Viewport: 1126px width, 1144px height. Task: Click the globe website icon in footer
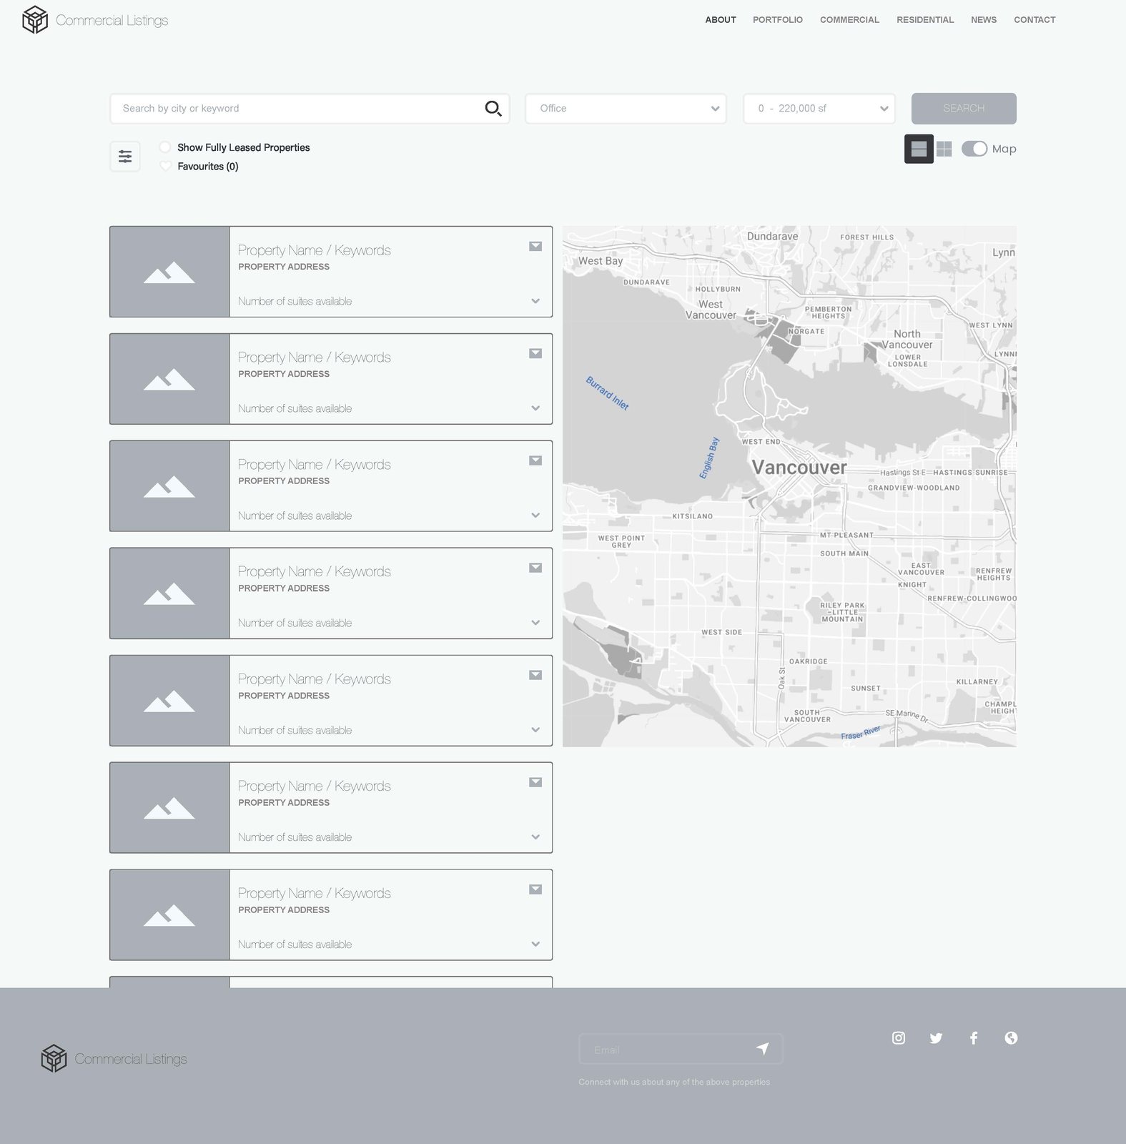pos(1011,1038)
